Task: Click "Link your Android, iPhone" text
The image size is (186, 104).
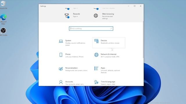Action: 74,57
